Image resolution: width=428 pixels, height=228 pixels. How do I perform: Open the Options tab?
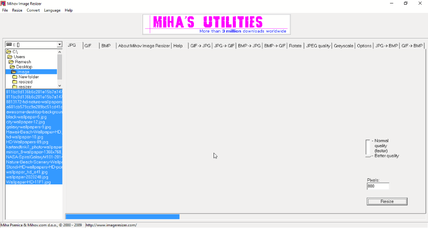[x=364, y=46]
